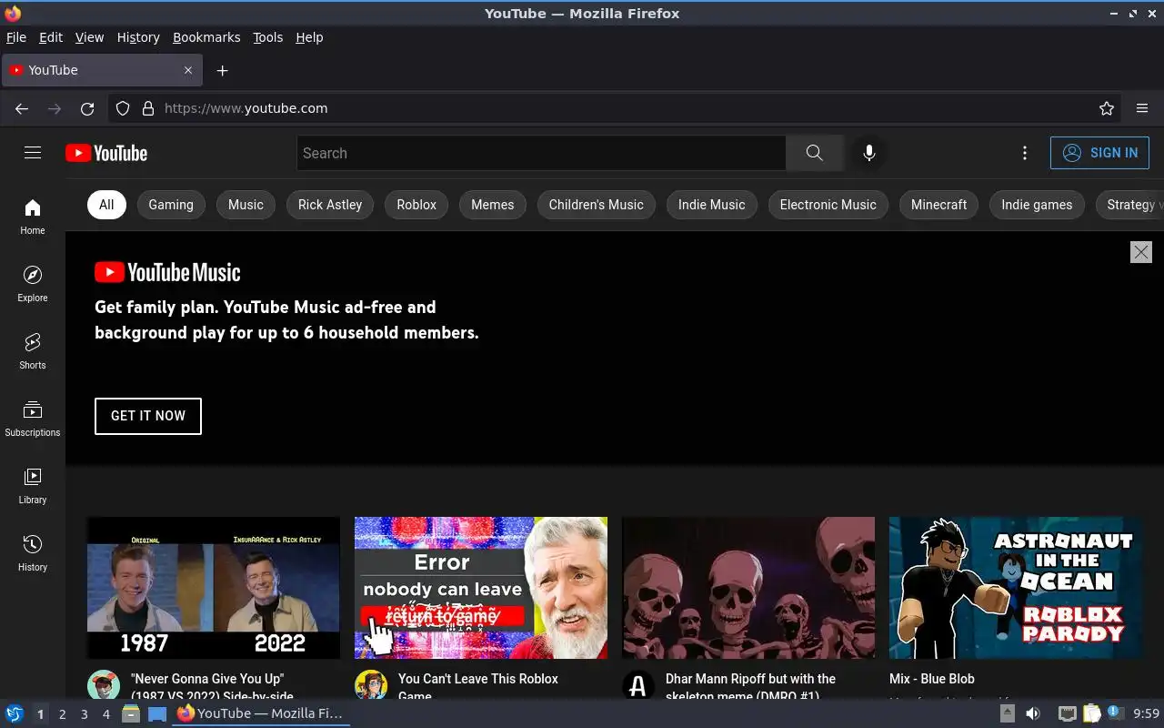Open the Never Gonna Give You Up thumbnail
This screenshot has width=1164, height=728.
(x=214, y=588)
